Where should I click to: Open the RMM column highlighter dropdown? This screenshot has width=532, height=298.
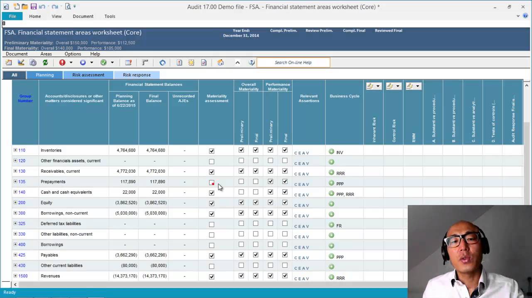coord(418,86)
